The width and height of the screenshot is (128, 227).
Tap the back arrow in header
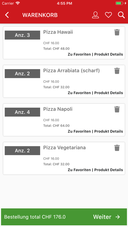(7, 15)
